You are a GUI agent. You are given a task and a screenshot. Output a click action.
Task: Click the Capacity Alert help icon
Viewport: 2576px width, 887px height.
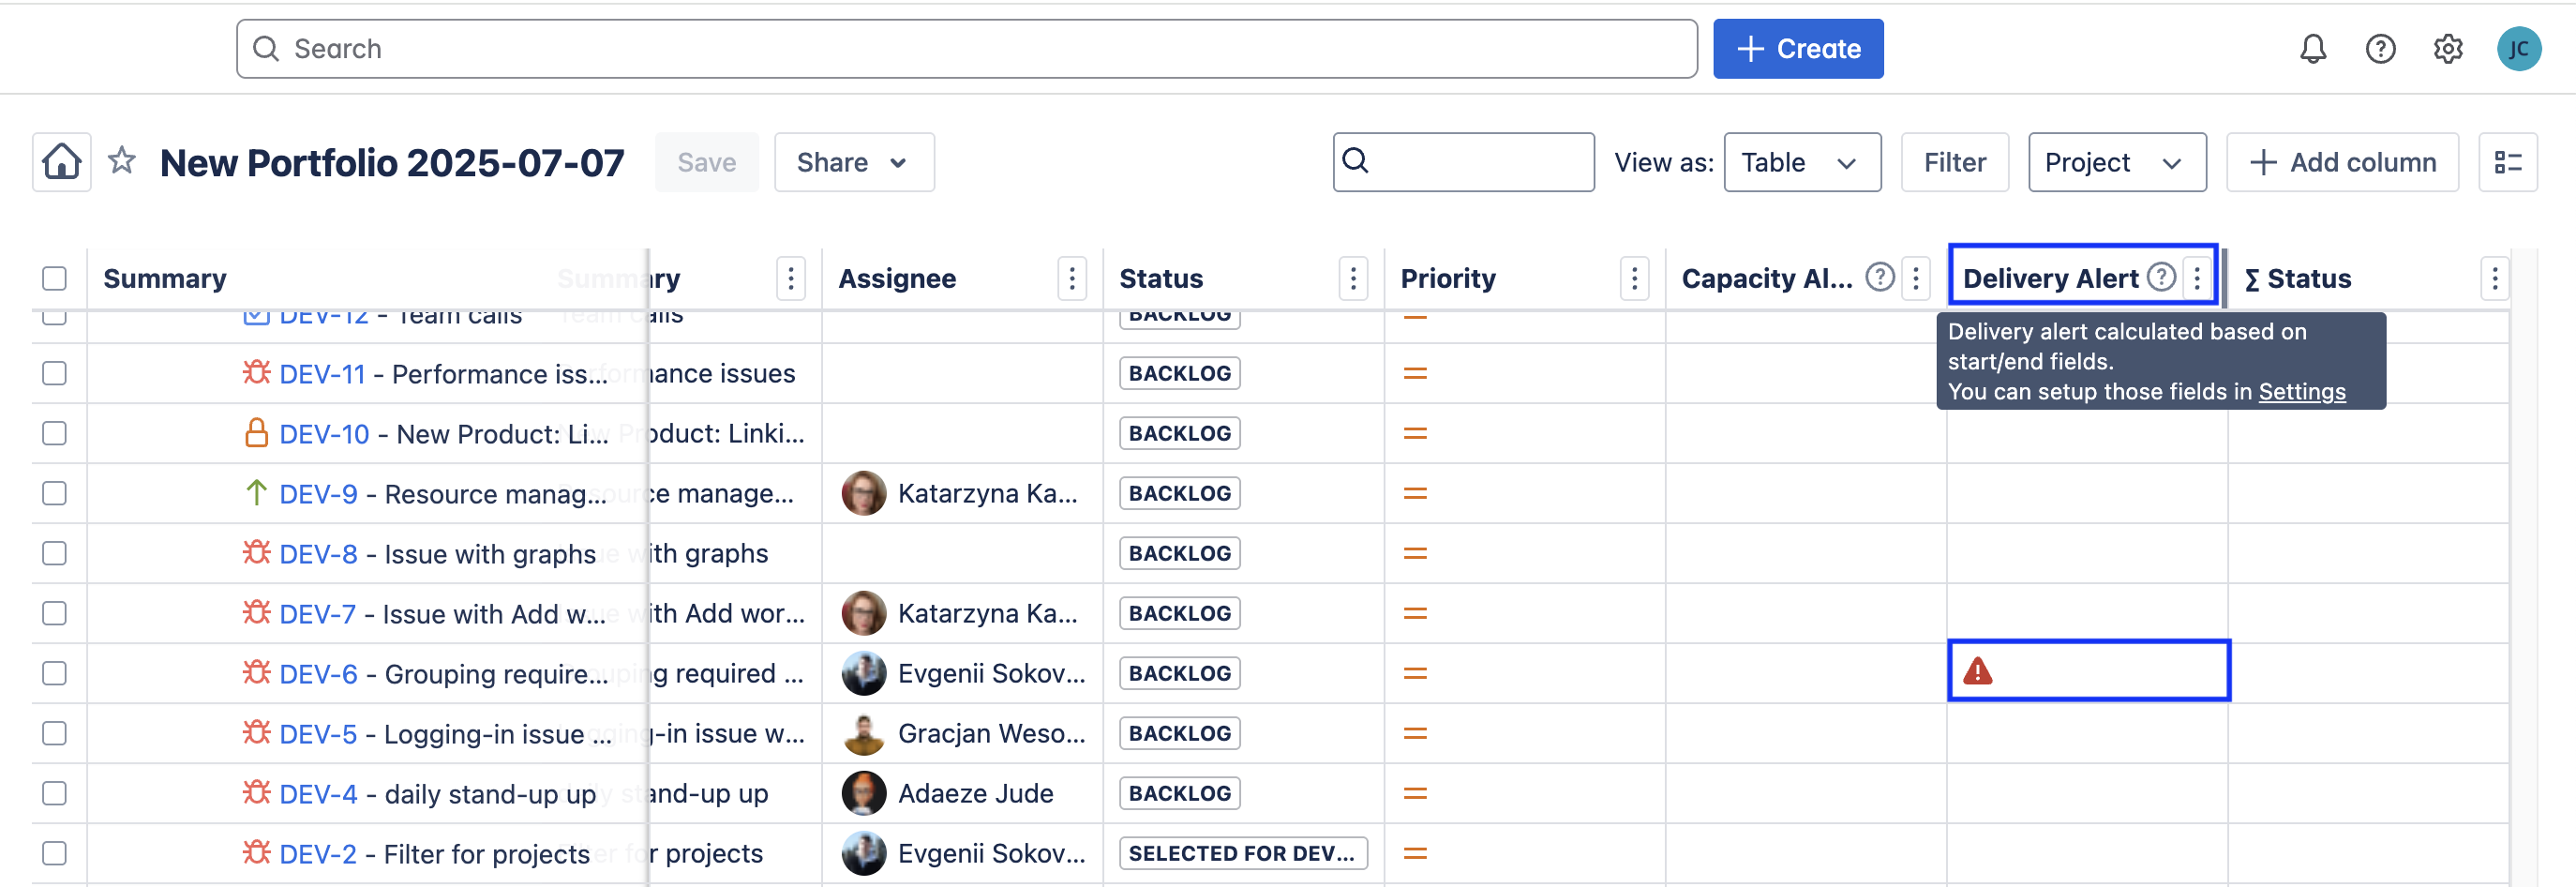click(1880, 278)
